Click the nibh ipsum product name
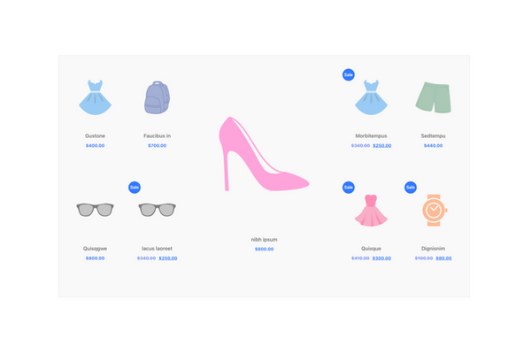 [264, 239]
